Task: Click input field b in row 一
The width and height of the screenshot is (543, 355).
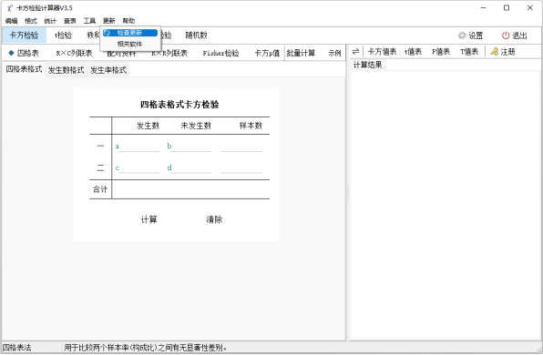Action: click(190, 146)
